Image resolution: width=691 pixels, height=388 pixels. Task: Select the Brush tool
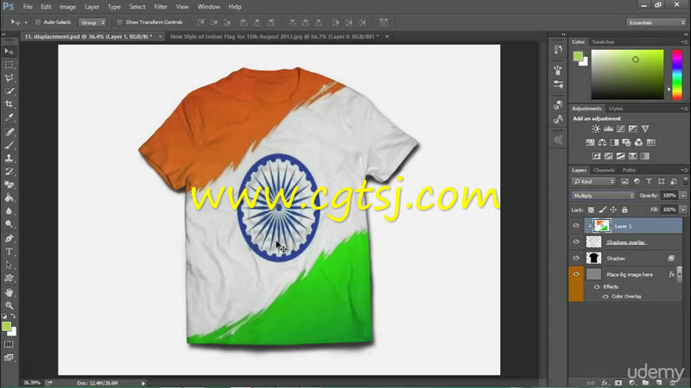point(9,145)
